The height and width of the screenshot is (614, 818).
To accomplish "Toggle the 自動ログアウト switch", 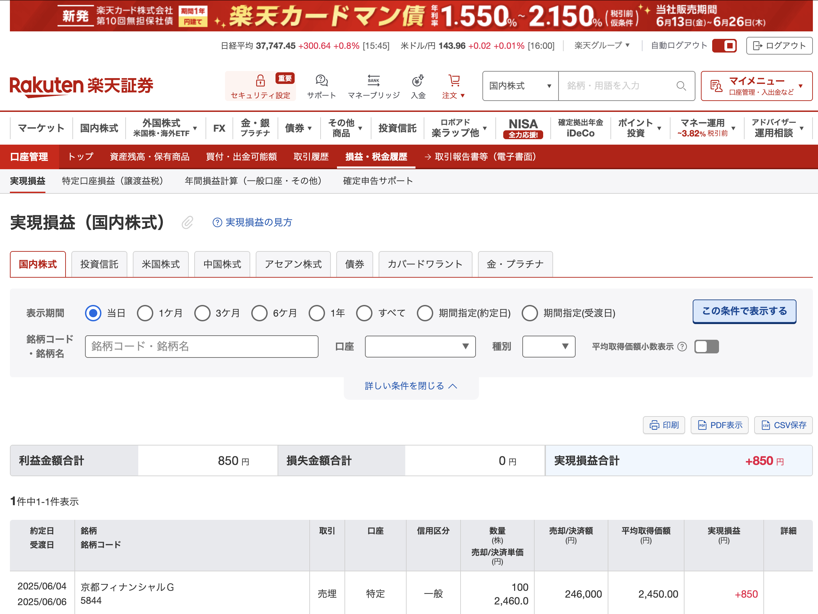I will pos(724,46).
